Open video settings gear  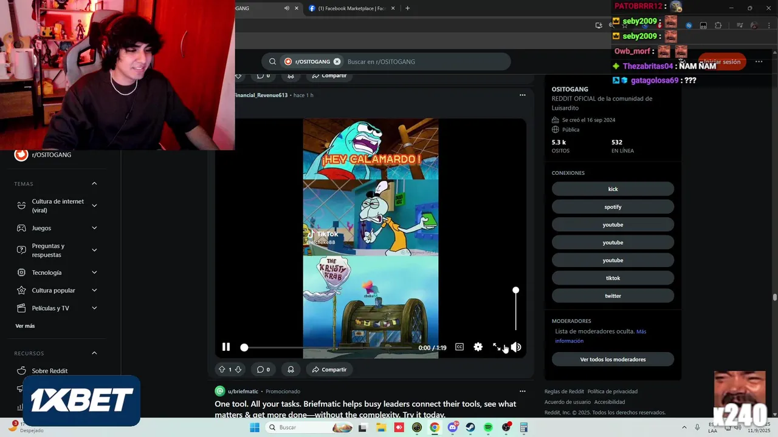coord(478,347)
